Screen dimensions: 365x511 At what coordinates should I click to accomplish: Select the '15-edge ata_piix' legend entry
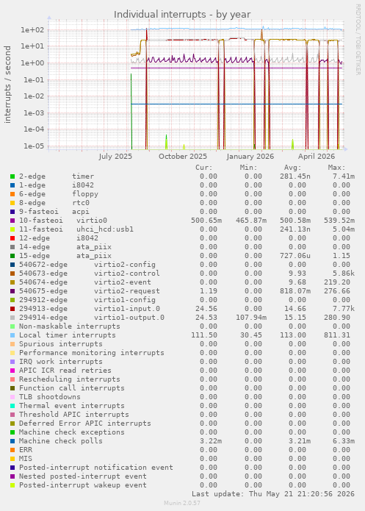click(65, 256)
